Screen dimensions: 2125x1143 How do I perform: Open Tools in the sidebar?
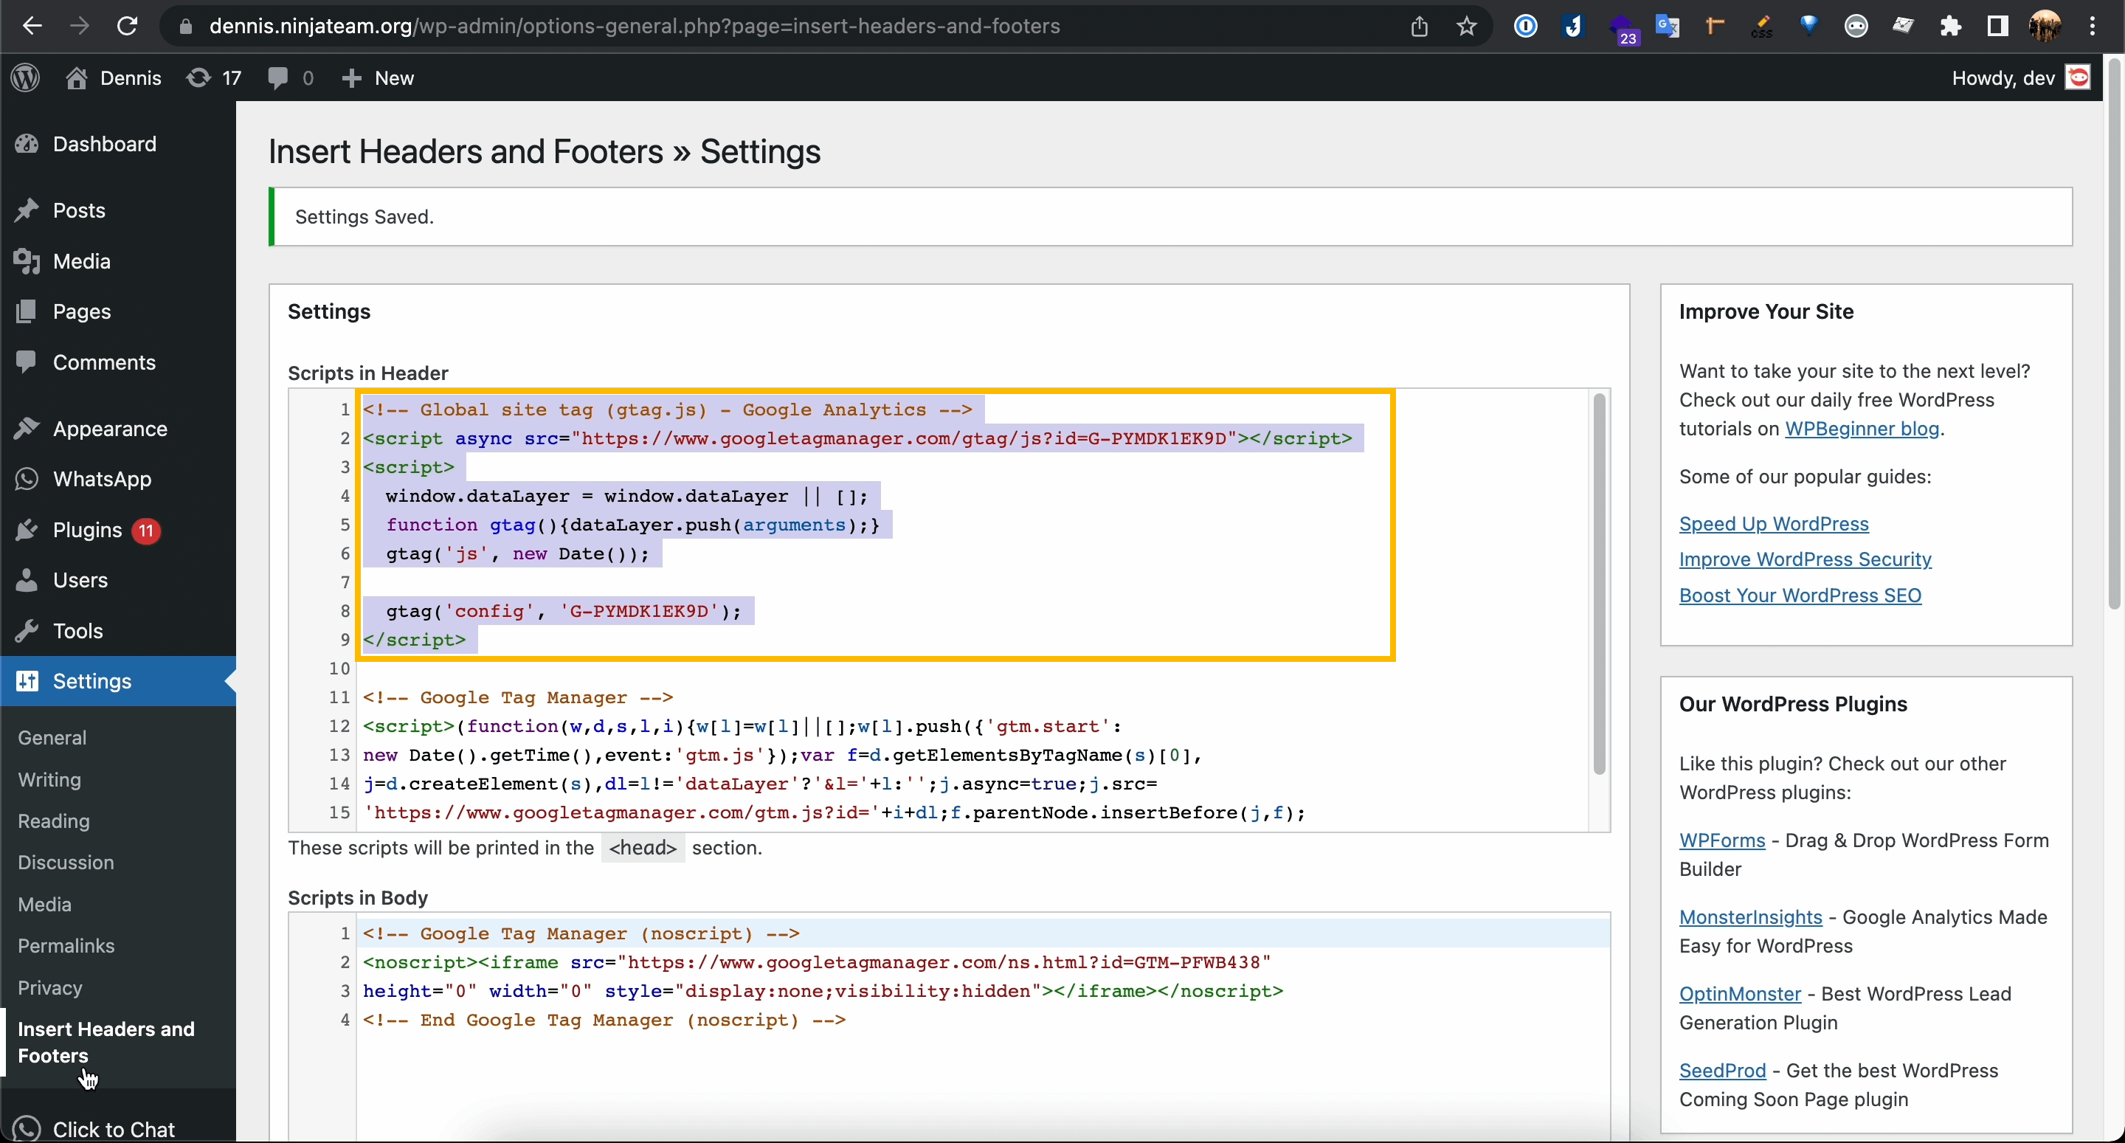[x=118, y=630]
